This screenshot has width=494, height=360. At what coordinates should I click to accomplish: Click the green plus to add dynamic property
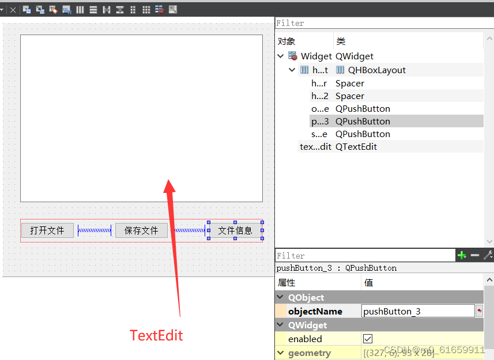(461, 255)
